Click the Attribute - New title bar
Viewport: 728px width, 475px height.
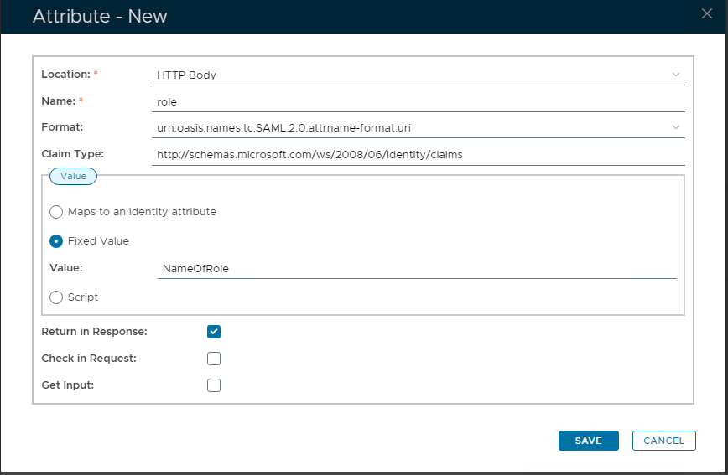tap(100, 16)
